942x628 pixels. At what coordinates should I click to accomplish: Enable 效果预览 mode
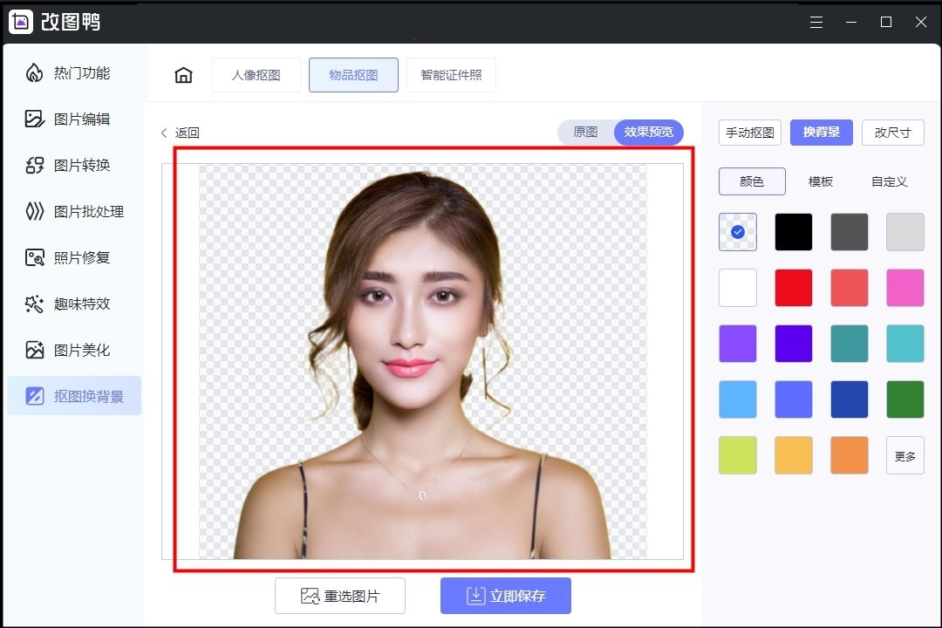tap(647, 133)
